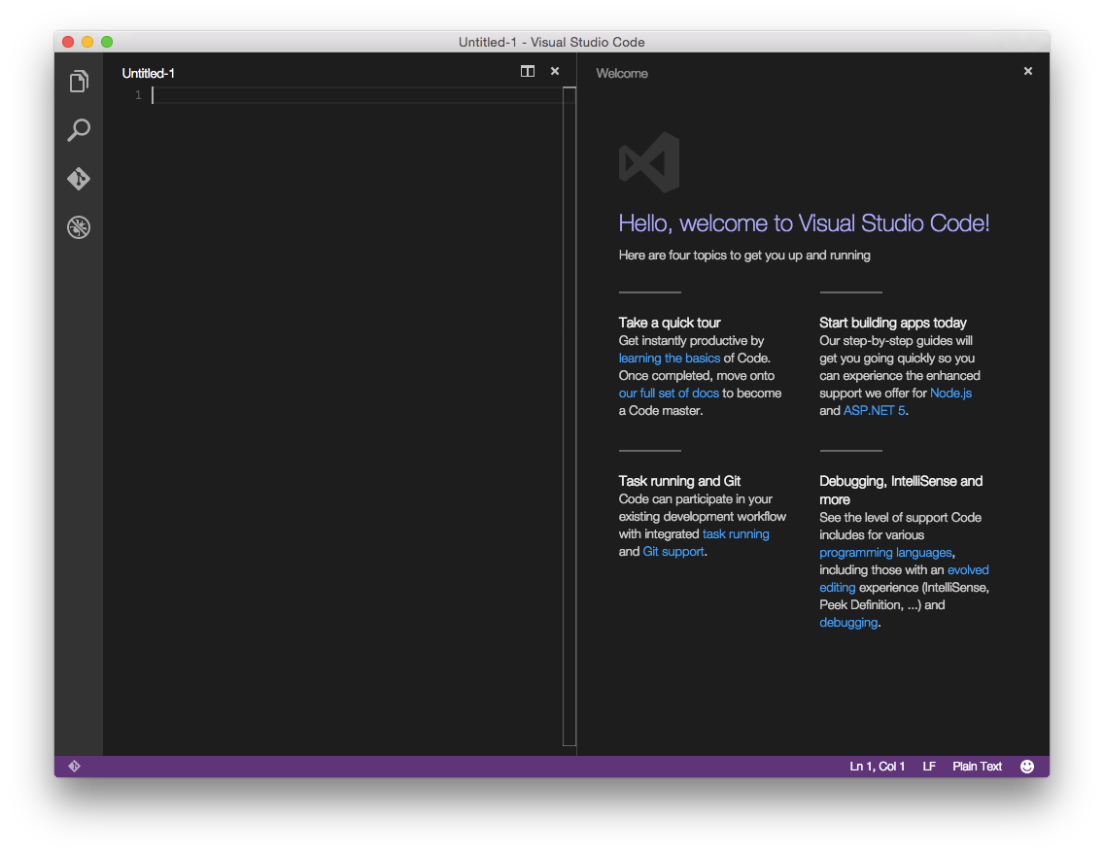Open the 'learning the basics' link
The height and width of the screenshot is (855, 1104).
pos(669,359)
